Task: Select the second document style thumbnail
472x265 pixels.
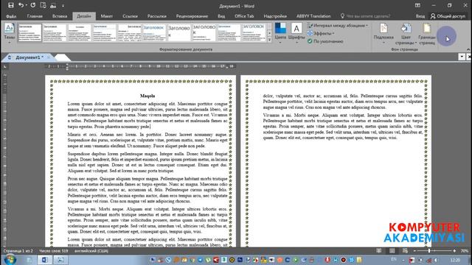Action: click(55, 32)
